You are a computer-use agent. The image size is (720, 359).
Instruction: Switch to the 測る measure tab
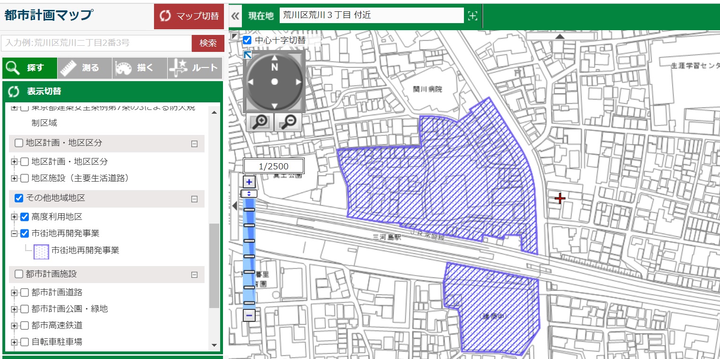[85, 68]
